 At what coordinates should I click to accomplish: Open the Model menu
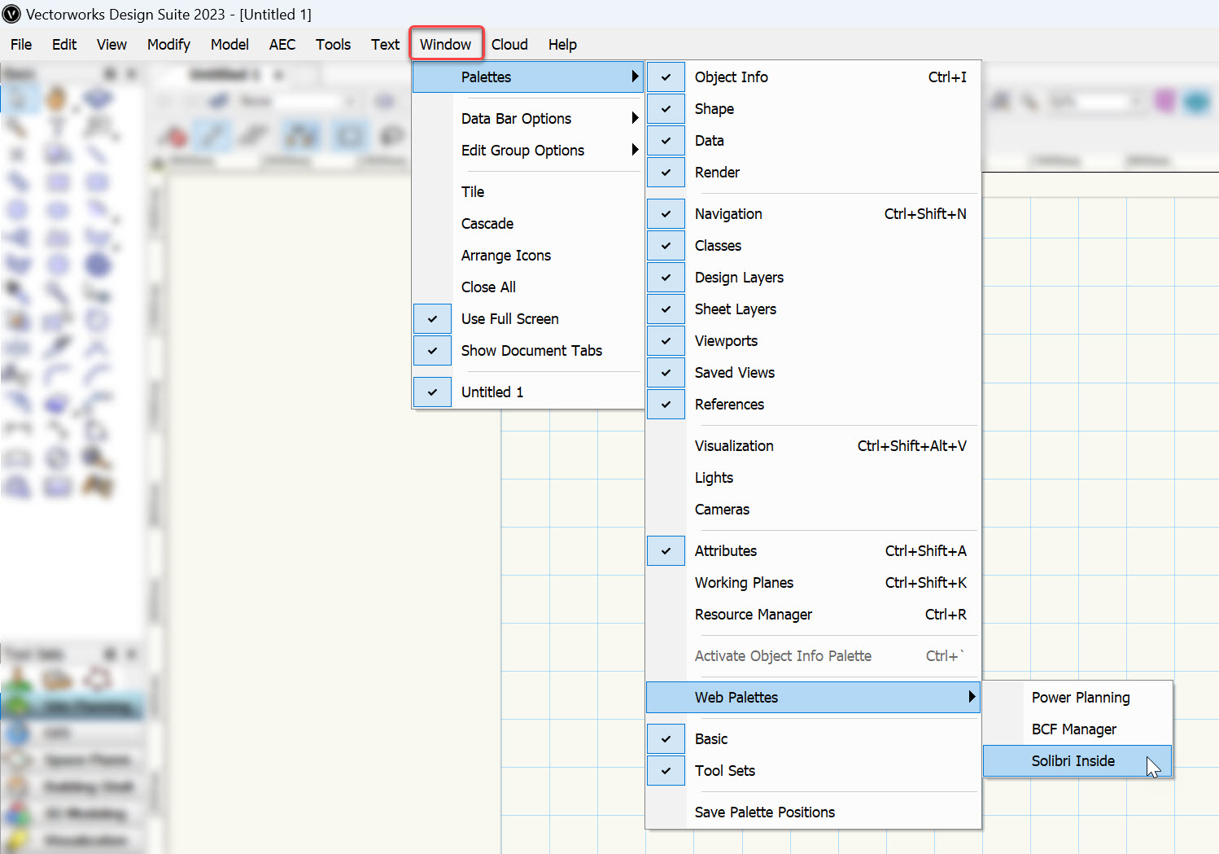229,45
